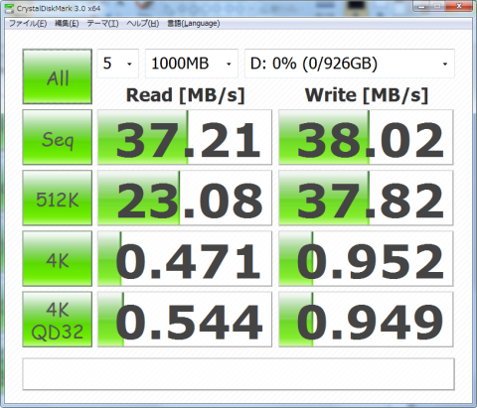
Task: Start the 4K benchmark test
Action: coord(58,258)
